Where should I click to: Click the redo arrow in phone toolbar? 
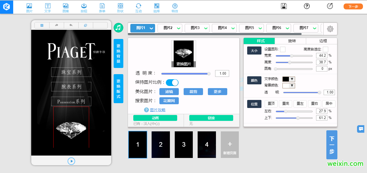(x=57, y=25)
